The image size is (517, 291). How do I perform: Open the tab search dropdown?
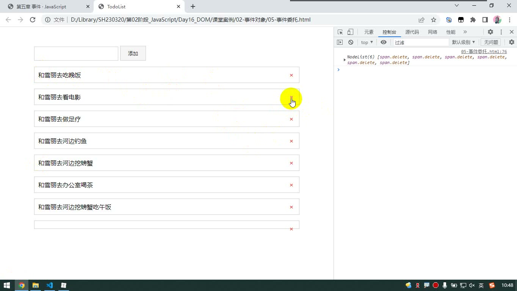click(x=457, y=5)
